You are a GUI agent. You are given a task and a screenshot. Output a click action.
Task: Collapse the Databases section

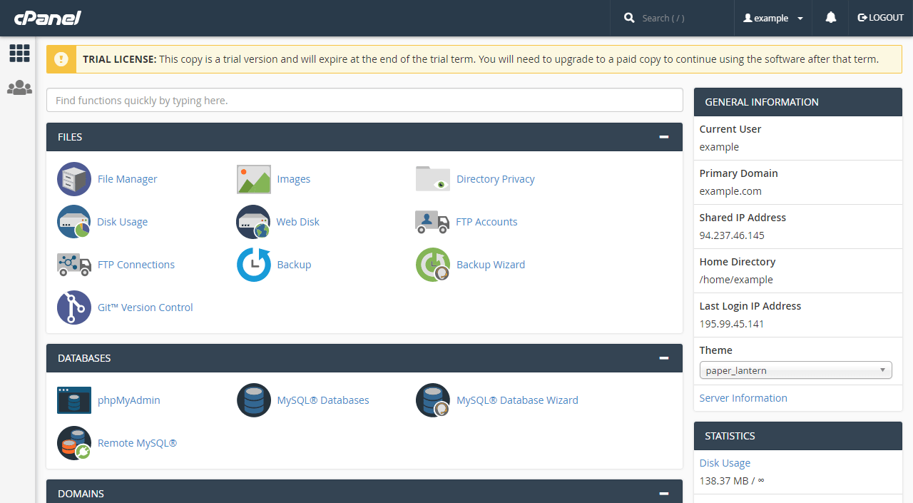[663, 358]
